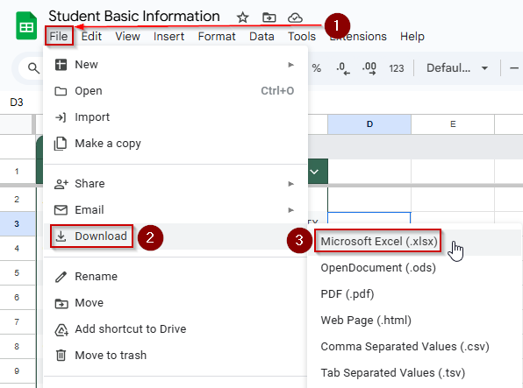Select row 7 header
The width and height of the screenshot is (523, 388).
pyautogui.click(x=17, y=322)
